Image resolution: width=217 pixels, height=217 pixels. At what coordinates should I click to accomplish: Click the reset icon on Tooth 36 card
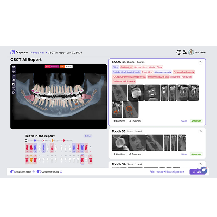[200, 62]
